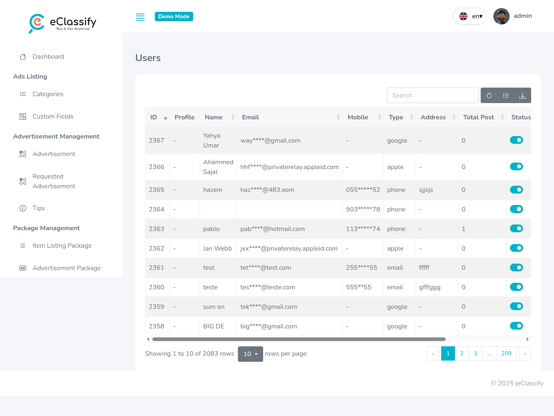This screenshot has height=416, width=554.
Task: Open Categories in the sidebar
Action: [48, 94]
